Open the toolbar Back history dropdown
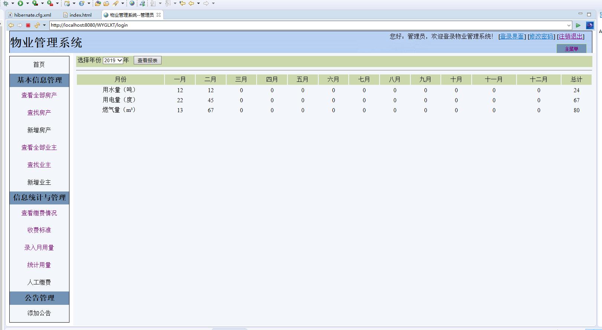This screenshot has height=330, width=602. click(198, 3)
